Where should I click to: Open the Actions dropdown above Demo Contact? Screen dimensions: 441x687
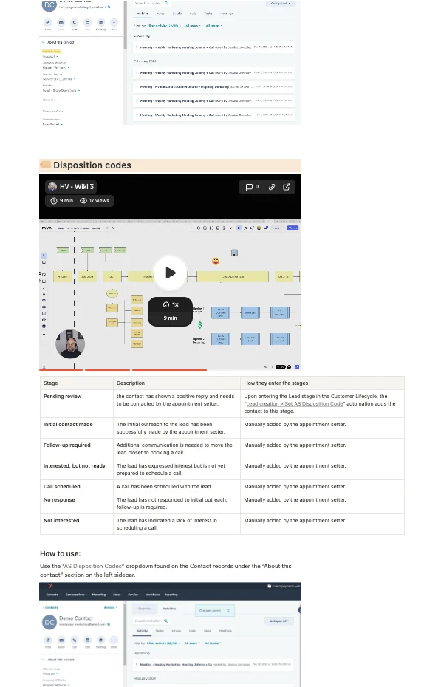click(x=110, y=608)
